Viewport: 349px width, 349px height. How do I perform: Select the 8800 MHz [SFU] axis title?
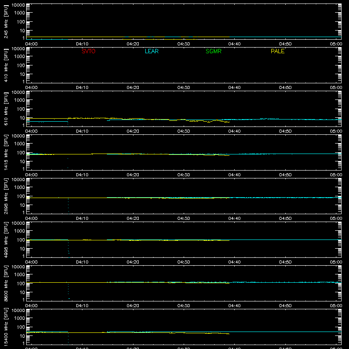6,284
